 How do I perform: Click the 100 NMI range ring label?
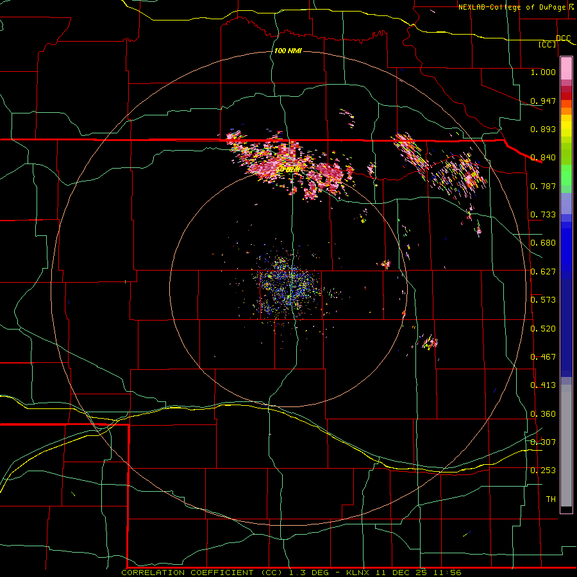tap(288, 51)
